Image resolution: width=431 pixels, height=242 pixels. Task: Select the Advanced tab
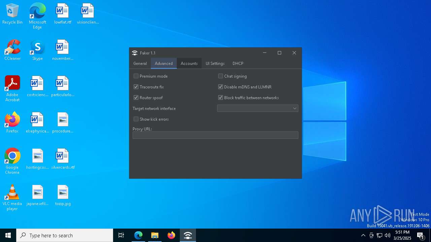(x=164, y=64)
